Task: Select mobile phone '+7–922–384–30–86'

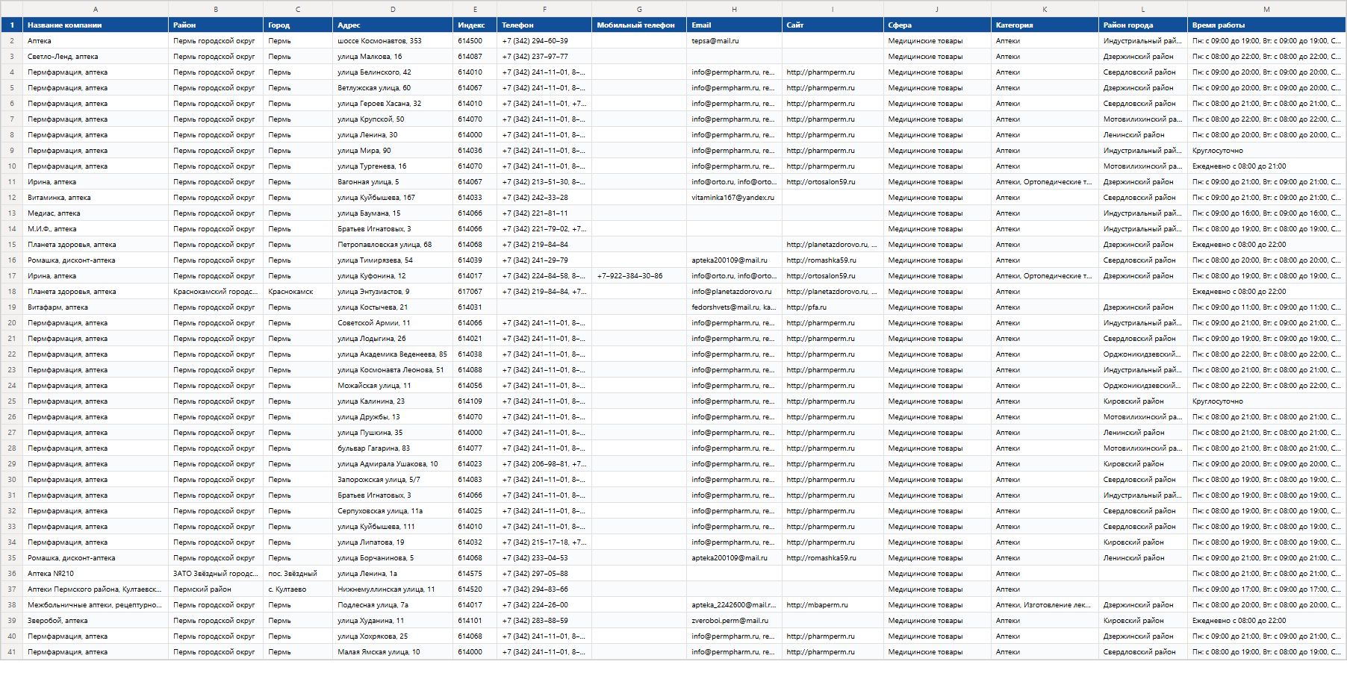Action: pyautogui.click(x=639, y=276)
